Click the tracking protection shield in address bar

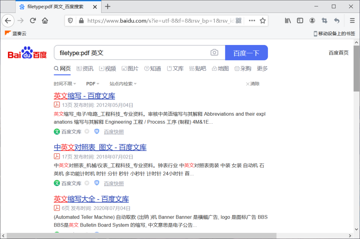(71, 20)
